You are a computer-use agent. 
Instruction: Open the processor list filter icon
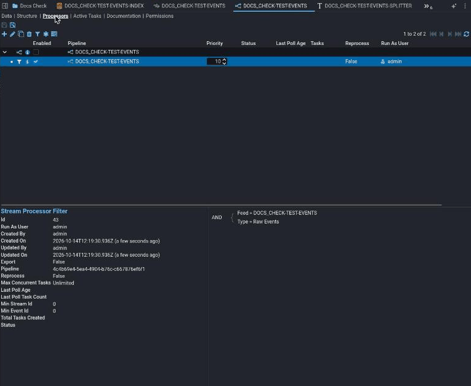click(x=38, y=34)
